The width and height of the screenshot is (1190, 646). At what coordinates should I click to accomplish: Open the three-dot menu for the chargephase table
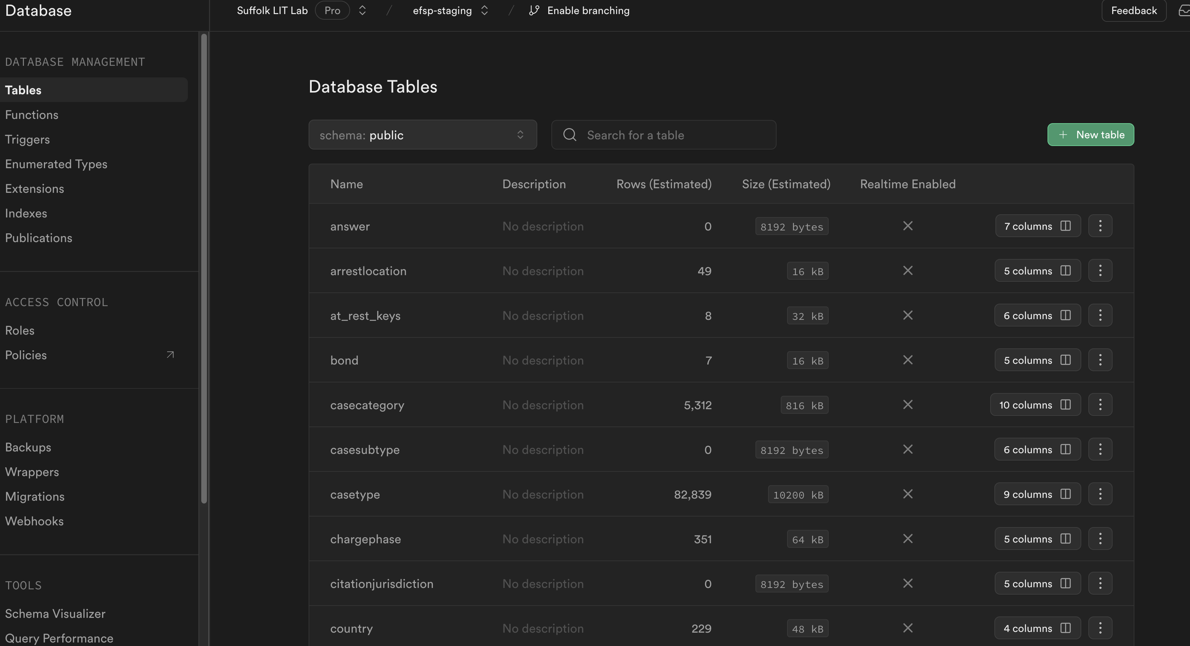point(1100,539)
